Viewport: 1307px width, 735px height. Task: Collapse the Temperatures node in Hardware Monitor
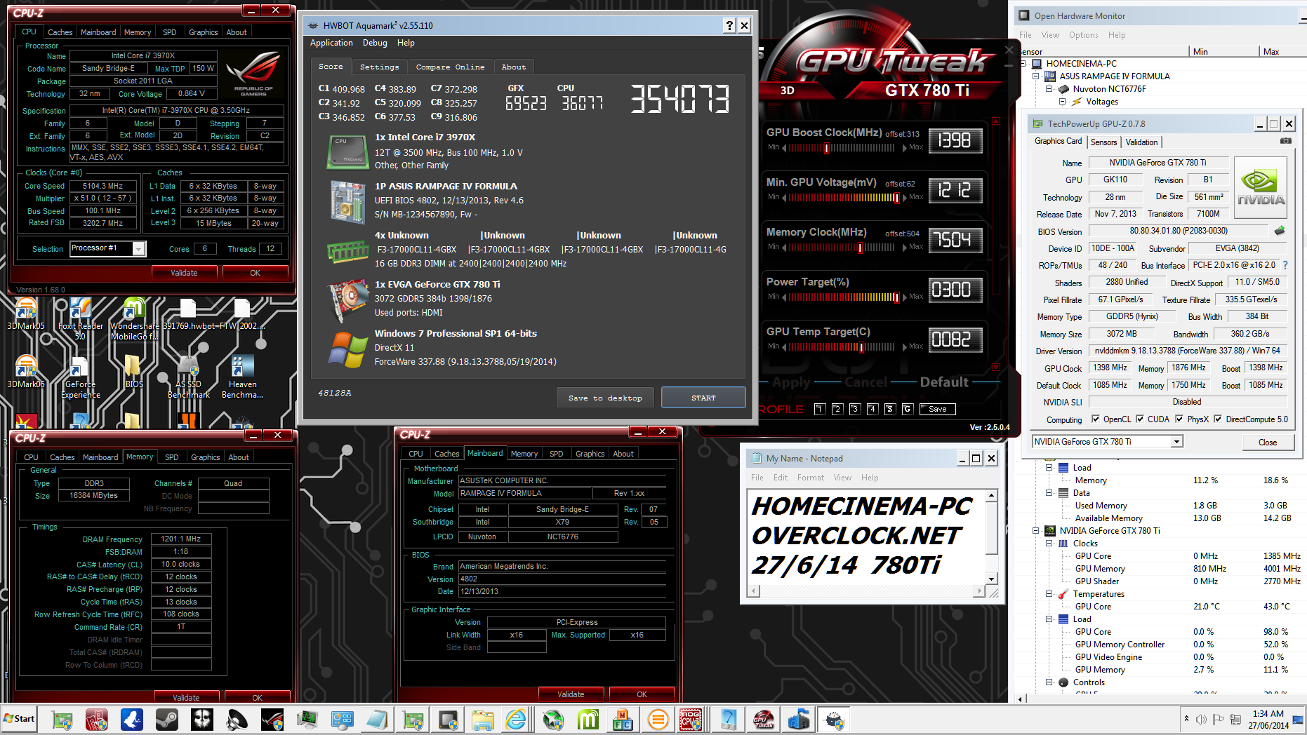(1049, 593)
